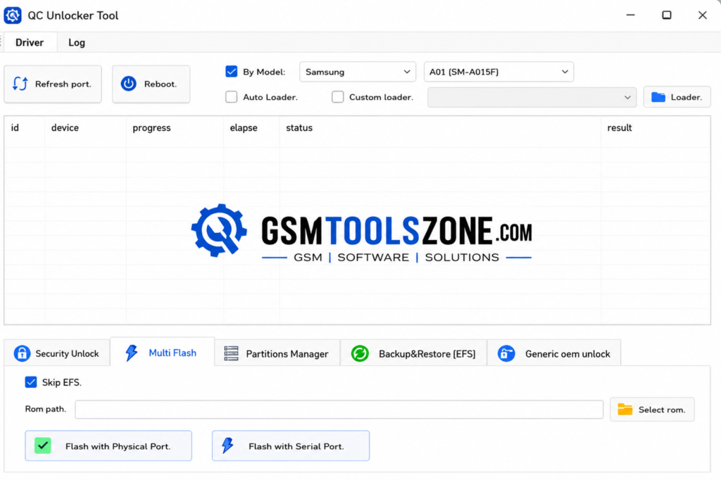
Task: Minimize the QC Unlocker Tool window
Action: [x=630, y=15]
